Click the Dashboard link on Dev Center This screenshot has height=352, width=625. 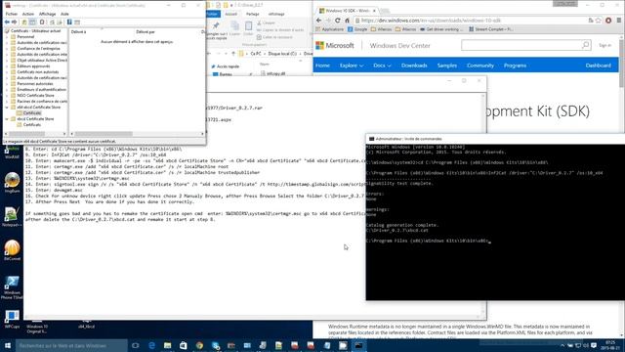pyautogui.click(x=598, y=66)
